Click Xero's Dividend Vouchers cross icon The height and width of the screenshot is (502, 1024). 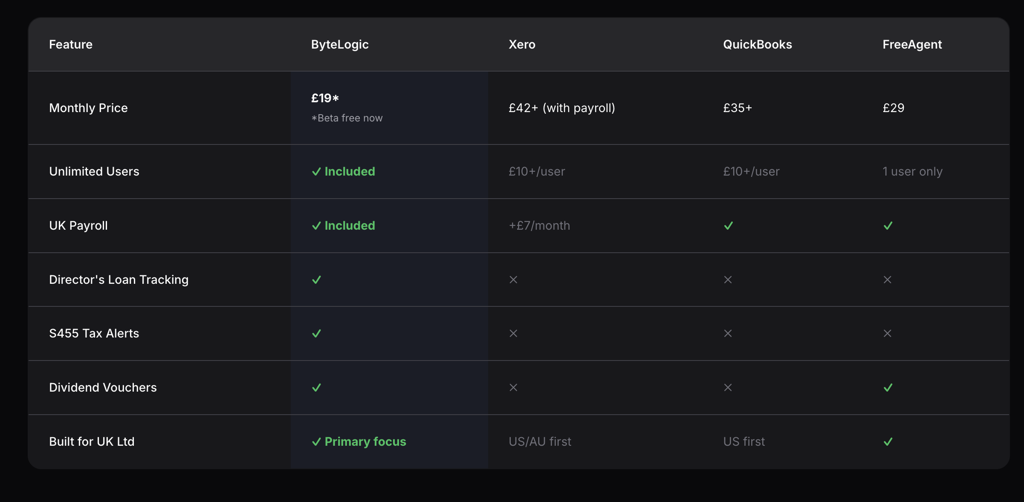[x=513, y=387]
